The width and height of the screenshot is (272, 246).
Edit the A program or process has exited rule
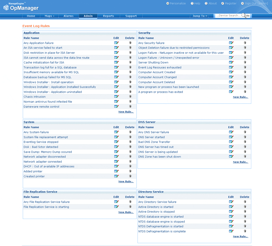(x=231, y=92)
